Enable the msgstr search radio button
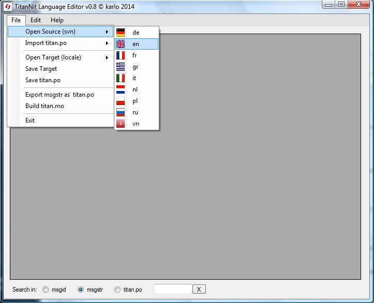This screenshot has width=374, height=303. tap(81, 290)
